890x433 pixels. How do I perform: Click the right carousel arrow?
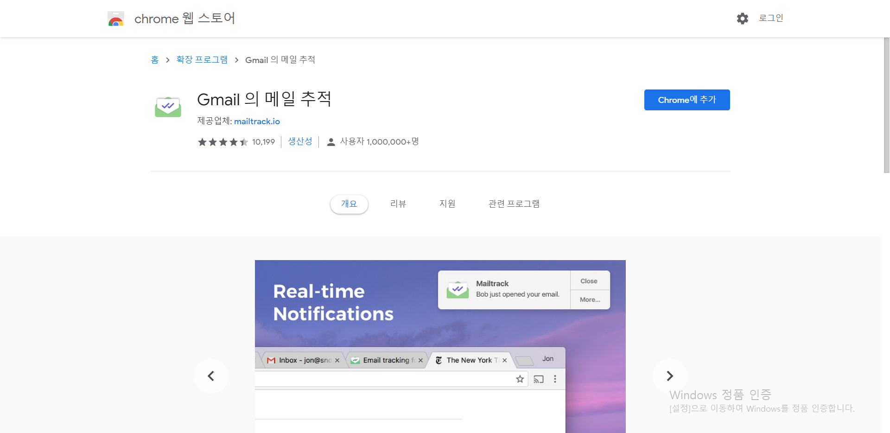(x=669, y=376)
